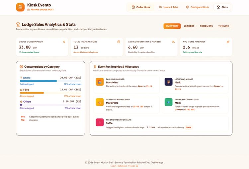Click the orange Kiosk Evento logo icon

pos(20,7)
